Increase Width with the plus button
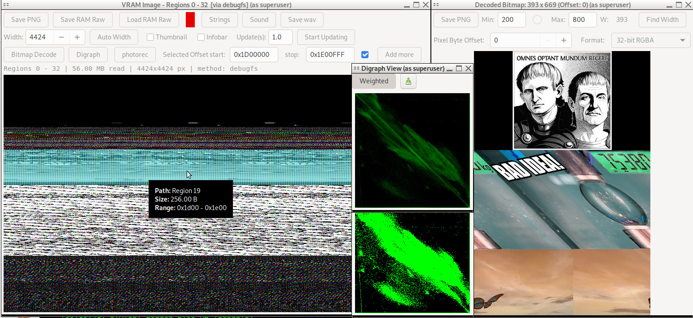This screenshot has width=693, height=318. 77,37
